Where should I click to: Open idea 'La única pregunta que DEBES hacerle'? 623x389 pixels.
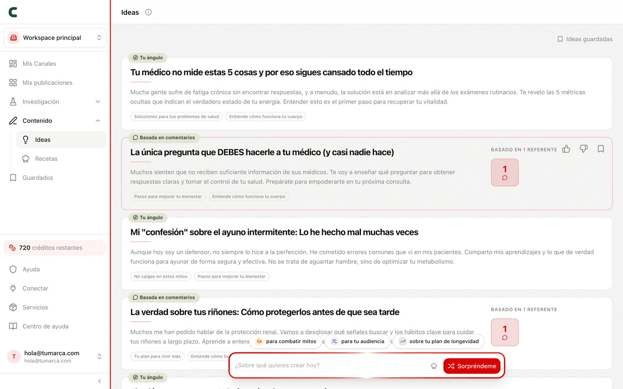point(262,152)
